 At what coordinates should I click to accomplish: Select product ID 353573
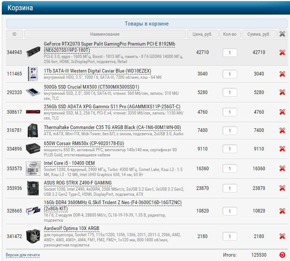(x=14, y=168)
